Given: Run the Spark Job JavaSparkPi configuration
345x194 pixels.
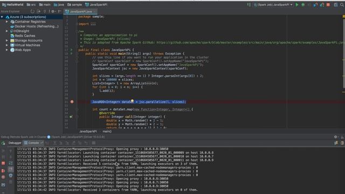Looking at the screenshot, I should 297,5.
